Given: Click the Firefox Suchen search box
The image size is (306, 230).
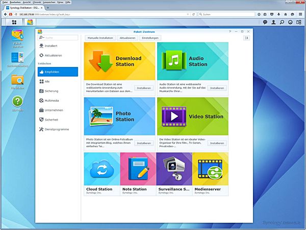Looking at the screenshot, I should pos(226,14).
